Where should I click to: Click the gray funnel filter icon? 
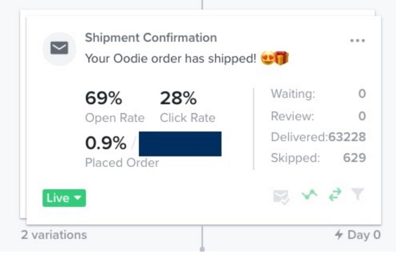click(358, 193)
